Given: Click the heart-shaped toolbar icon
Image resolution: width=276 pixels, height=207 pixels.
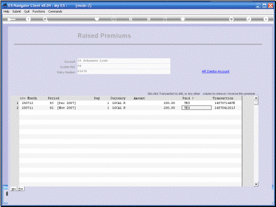Looking at the screenshot, I should click(x=97, y=19).
